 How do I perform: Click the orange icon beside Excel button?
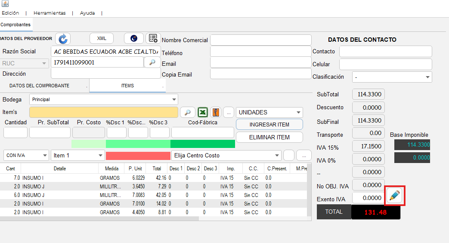coord(216,112)
